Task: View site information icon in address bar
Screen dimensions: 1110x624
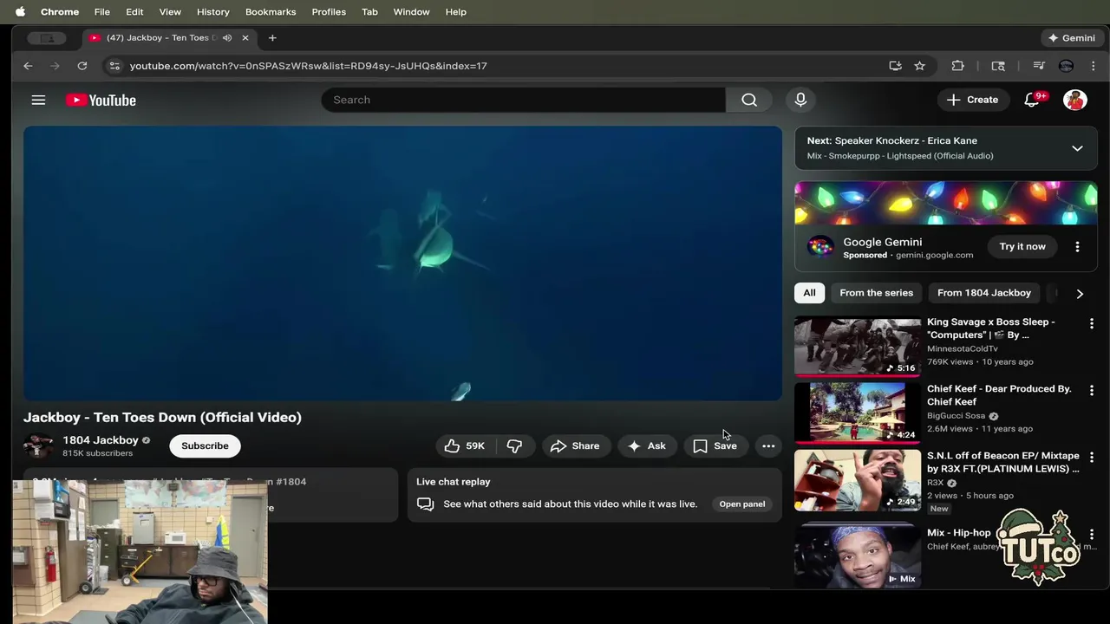Action: pos(114,66)
